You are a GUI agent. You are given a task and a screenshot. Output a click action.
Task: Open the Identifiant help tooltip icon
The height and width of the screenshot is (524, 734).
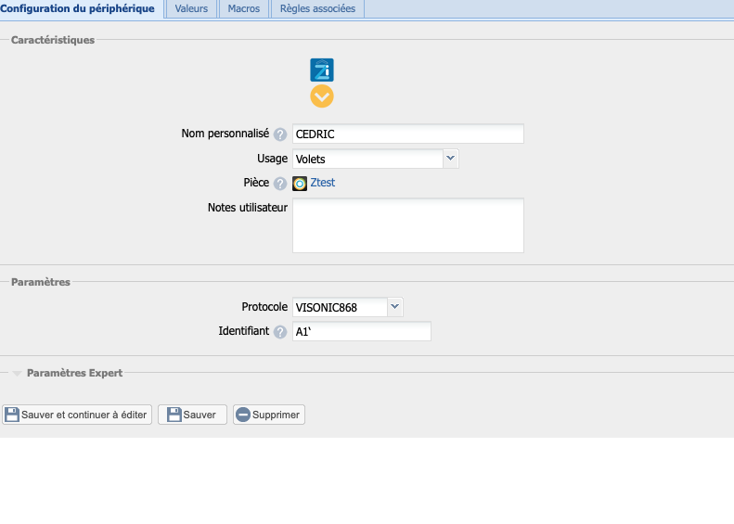tap(280, 332)
